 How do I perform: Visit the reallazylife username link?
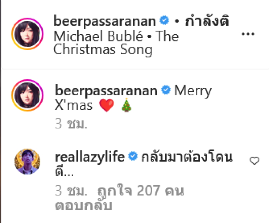click(x=90, y=157)
